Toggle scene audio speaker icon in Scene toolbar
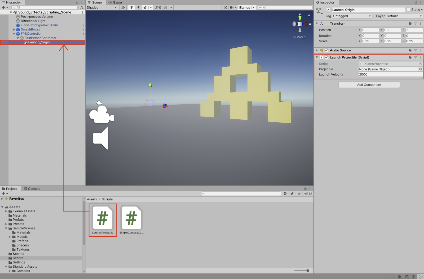 click(138, 7)
